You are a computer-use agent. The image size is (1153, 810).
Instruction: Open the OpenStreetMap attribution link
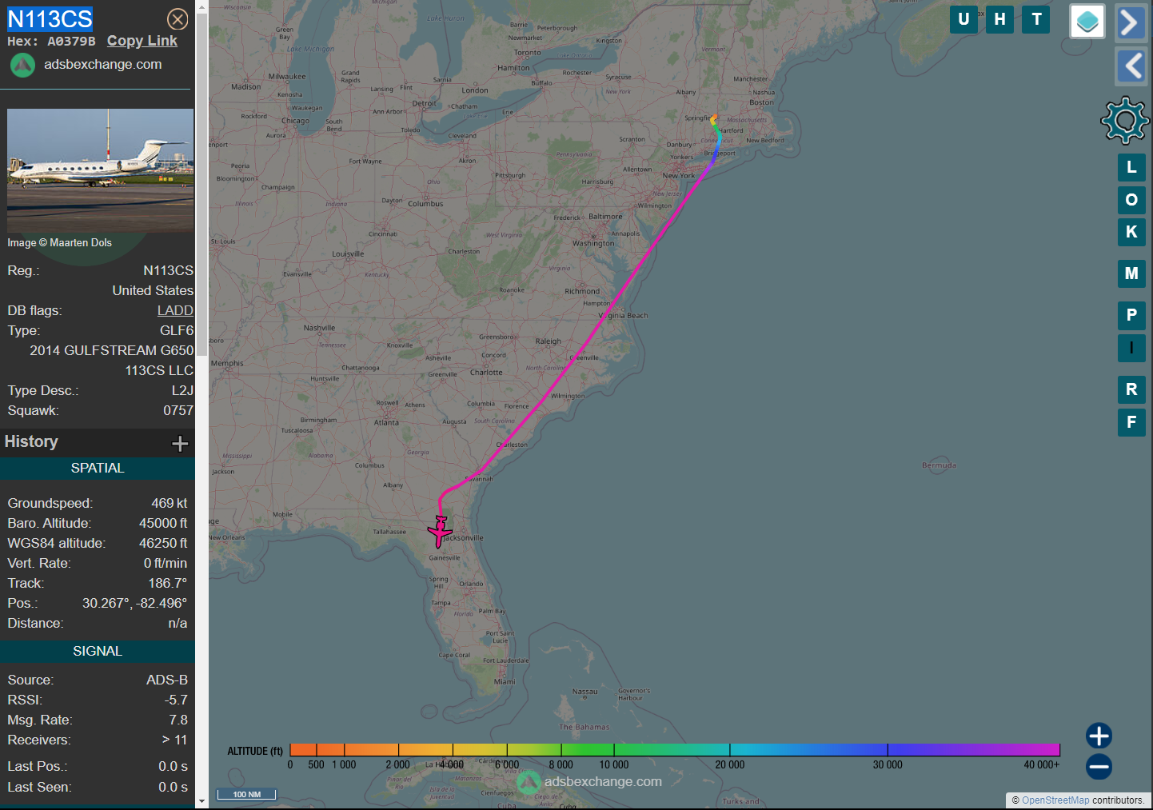1055,800
